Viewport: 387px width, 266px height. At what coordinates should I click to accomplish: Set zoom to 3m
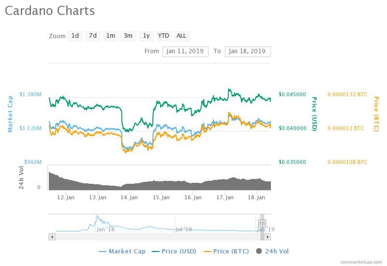(128, 36)
